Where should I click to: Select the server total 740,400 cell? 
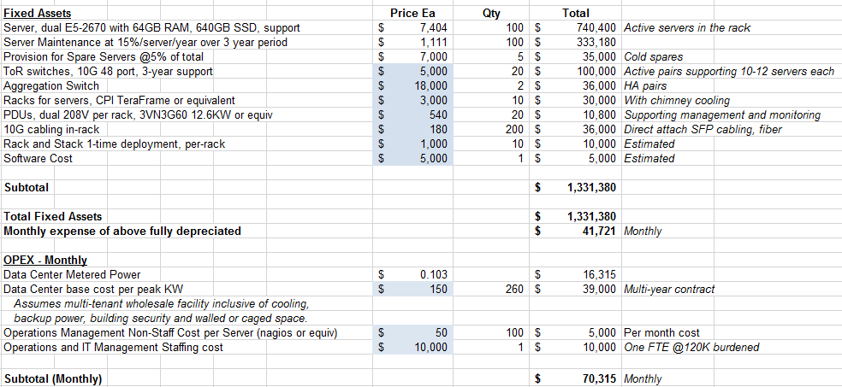[576, 28]
